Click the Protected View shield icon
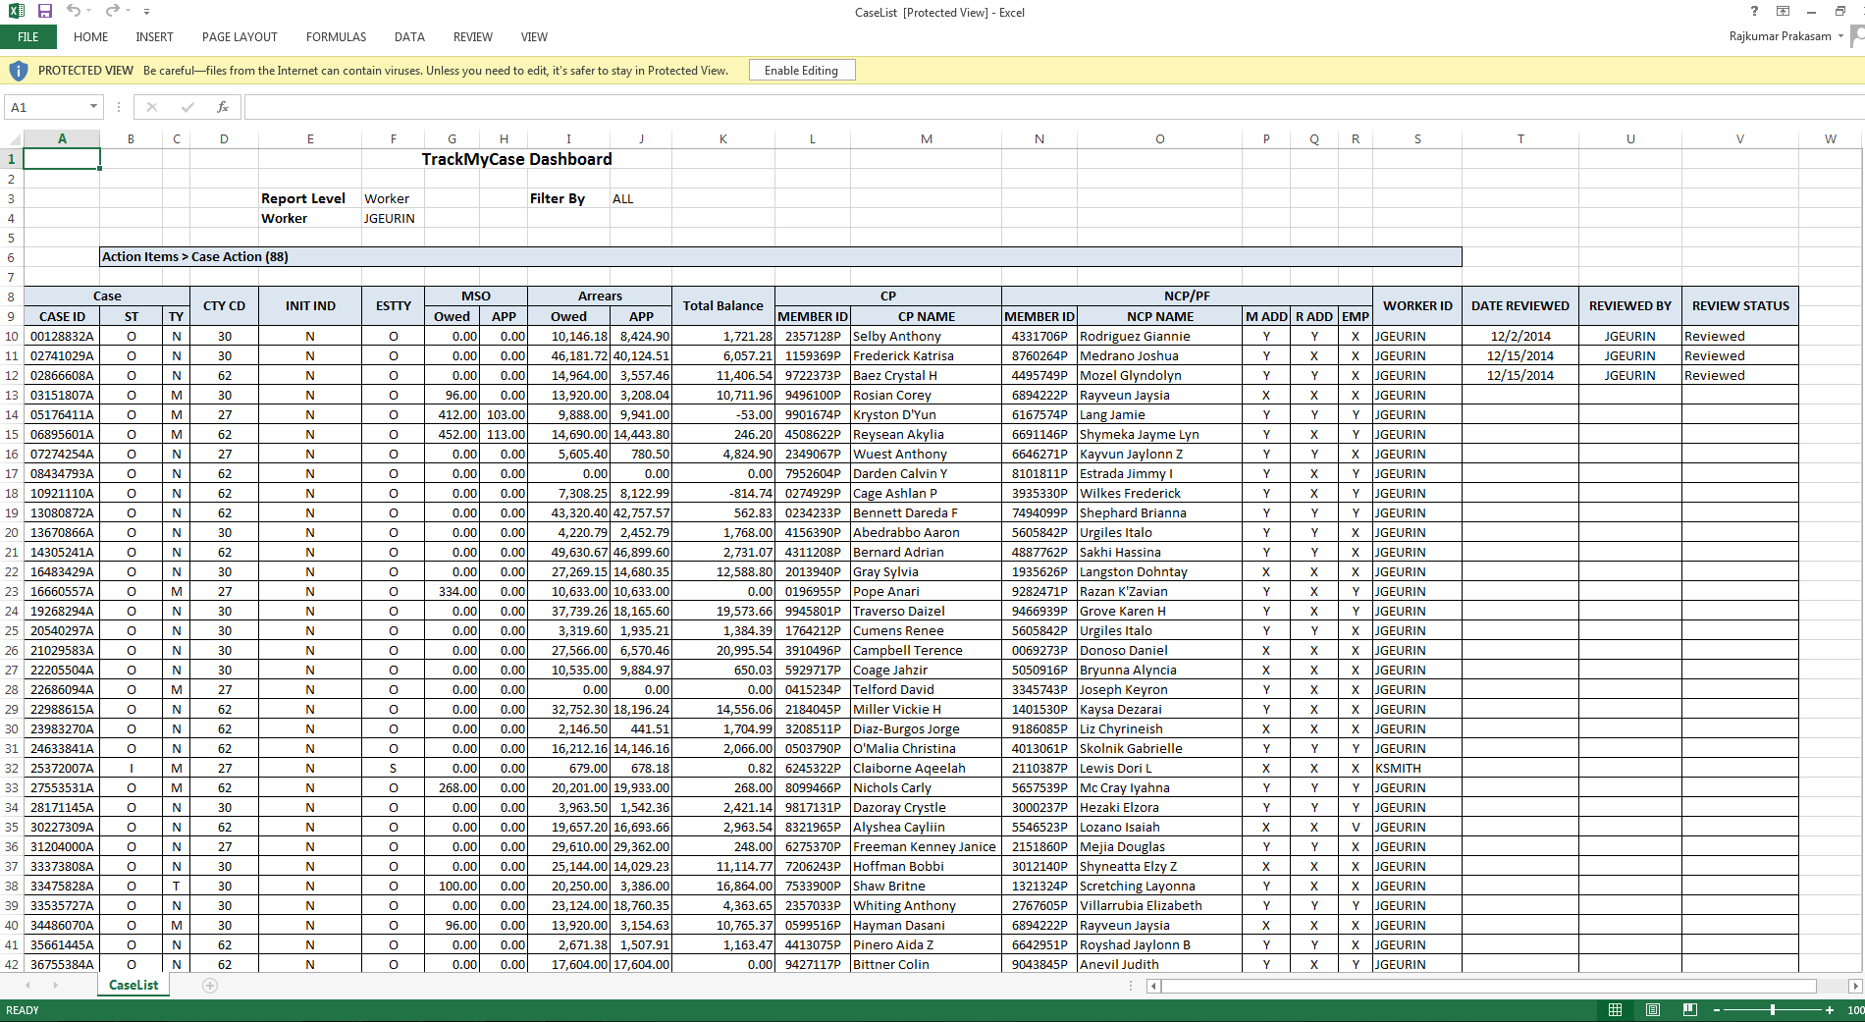 [19, 71]
